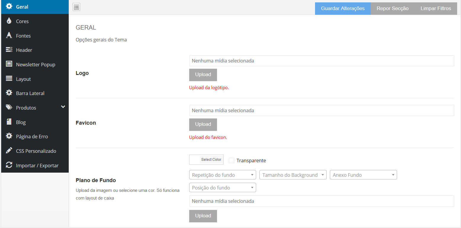
Task: Click the refresh icon for Importar / Exportar
Action: 9,165
